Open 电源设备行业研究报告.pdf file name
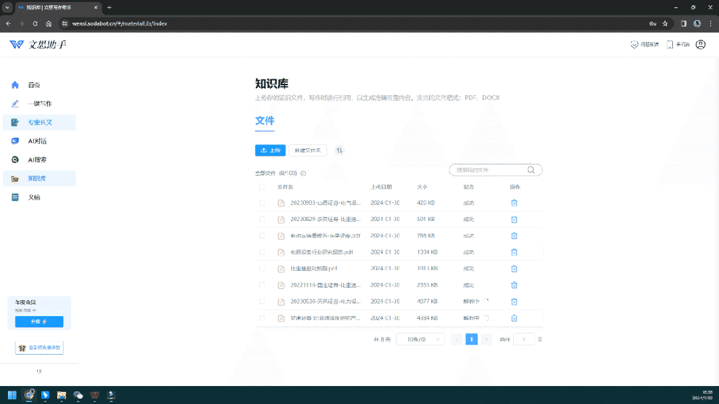The width and height of the screenshot is (719, 404). 322,252
